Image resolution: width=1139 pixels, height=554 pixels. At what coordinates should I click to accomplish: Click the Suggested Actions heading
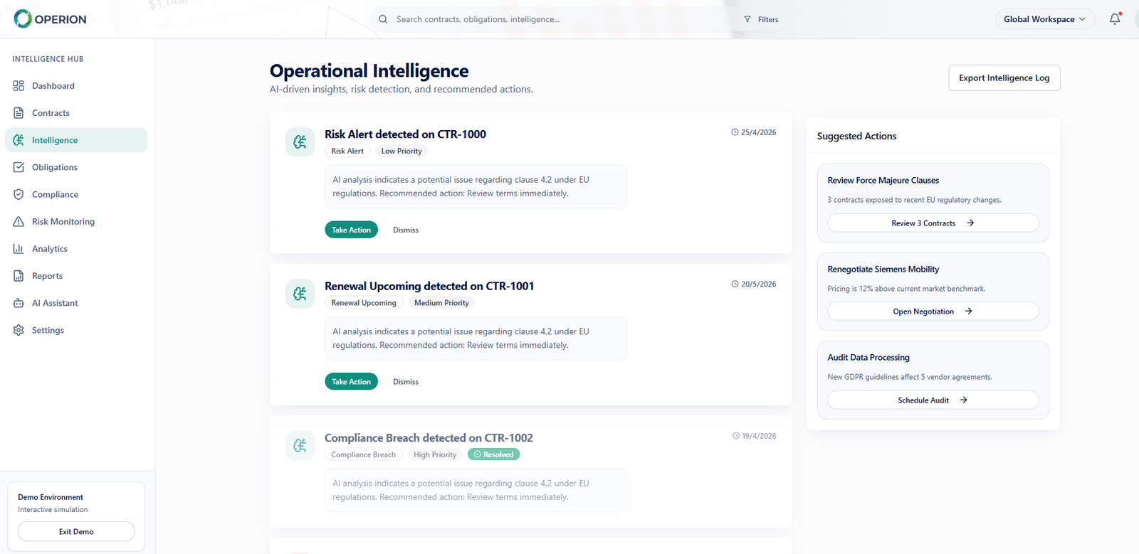pos(856,136)
